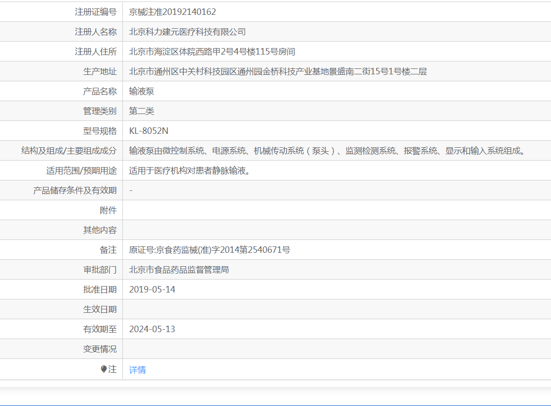
Task: Click the 注册证编号 label
Action: 96,12
